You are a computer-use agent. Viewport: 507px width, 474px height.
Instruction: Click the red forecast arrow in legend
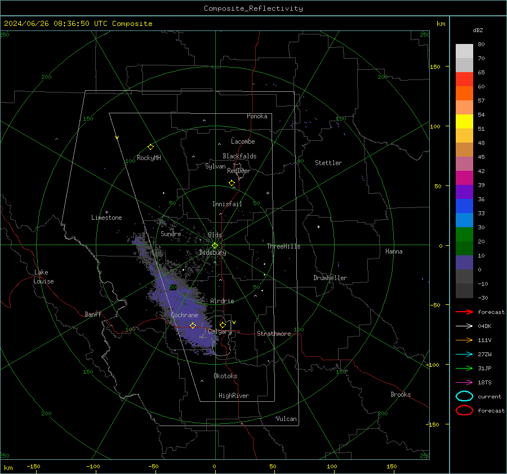(464, 312)
